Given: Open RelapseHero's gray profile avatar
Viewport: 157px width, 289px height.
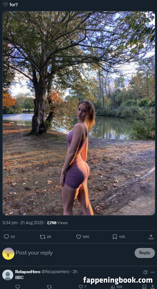Looking at the screenshot, I should [8, 275].
